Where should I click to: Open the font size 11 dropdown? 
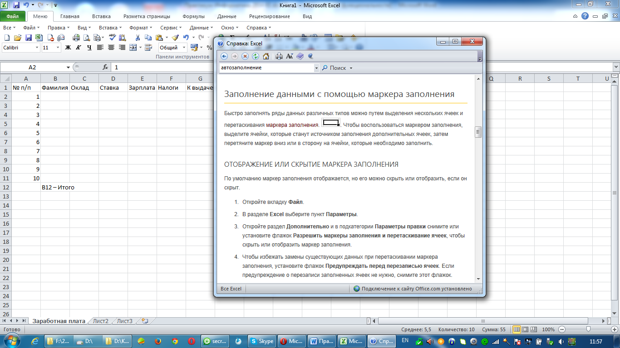coord(58,48)
